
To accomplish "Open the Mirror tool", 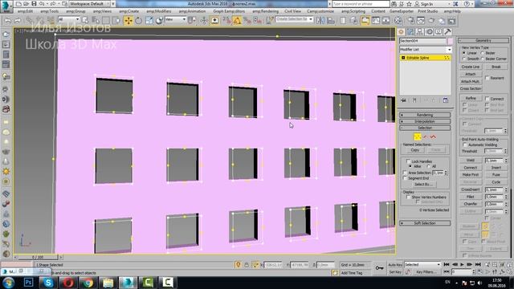I will (x=320, y=21).
